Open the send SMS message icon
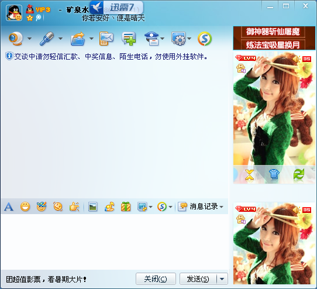The image size is (317, 289). pos(106,39)
